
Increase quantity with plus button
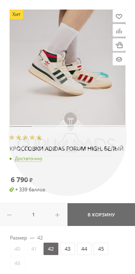pos(57,215)
